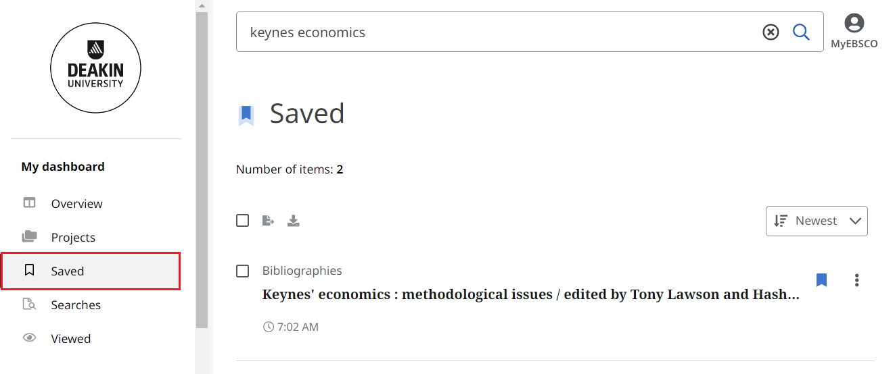This screenshot has height=374, width=895.
Task: Click the chevron arrow on Newest dropdown
Action: pyautogui.click(x=855, y=221)
